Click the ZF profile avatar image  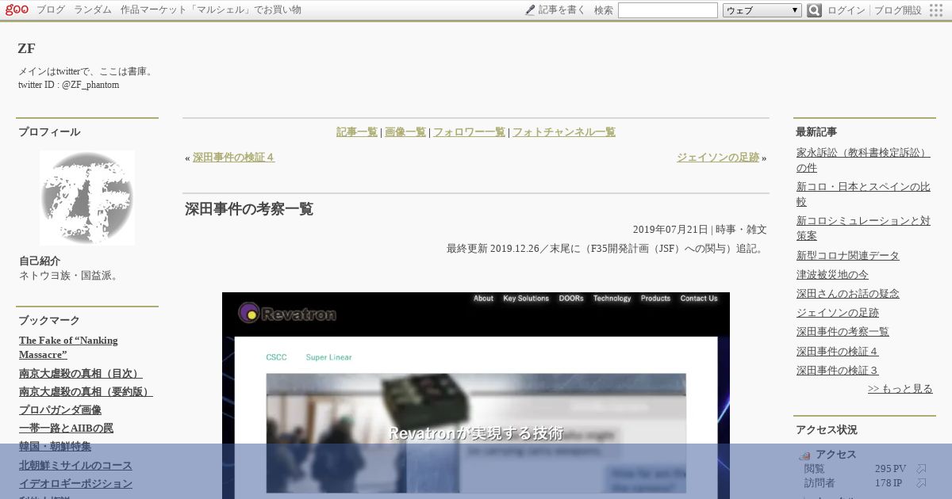[87, 198]
